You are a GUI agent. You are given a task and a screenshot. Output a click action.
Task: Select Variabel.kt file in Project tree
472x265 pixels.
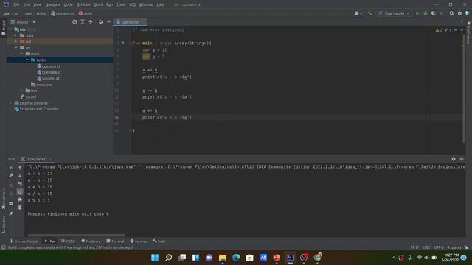[48, 78]
